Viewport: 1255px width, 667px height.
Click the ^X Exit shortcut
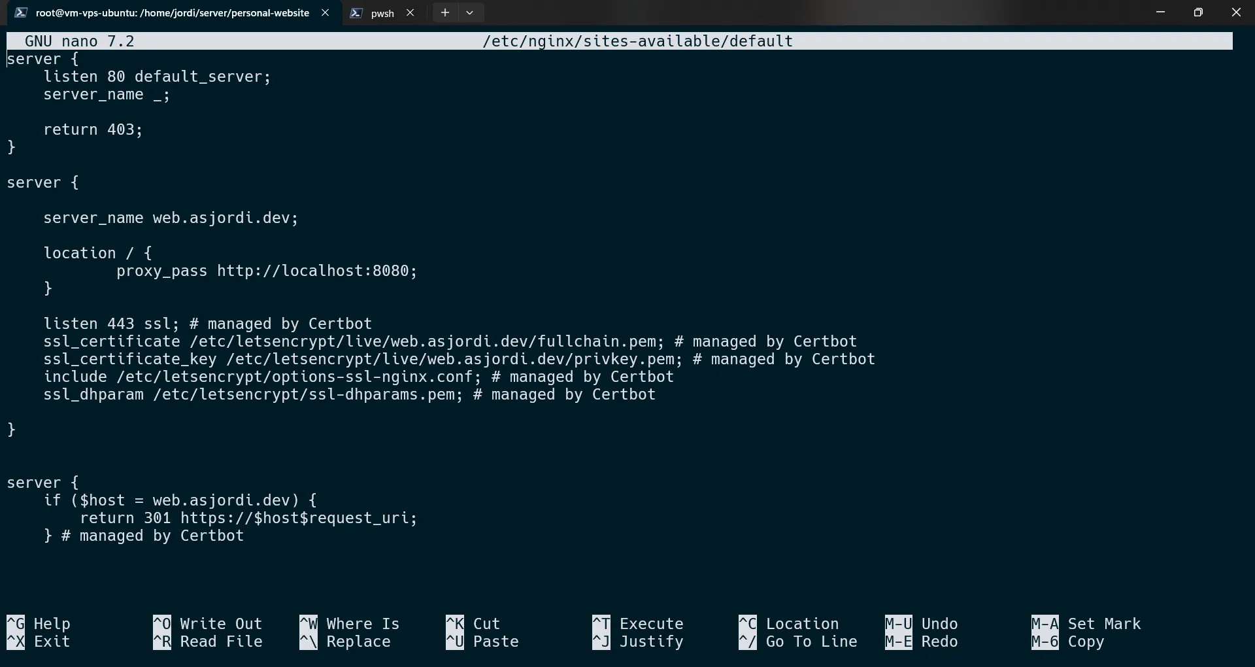tap(39, 641)
